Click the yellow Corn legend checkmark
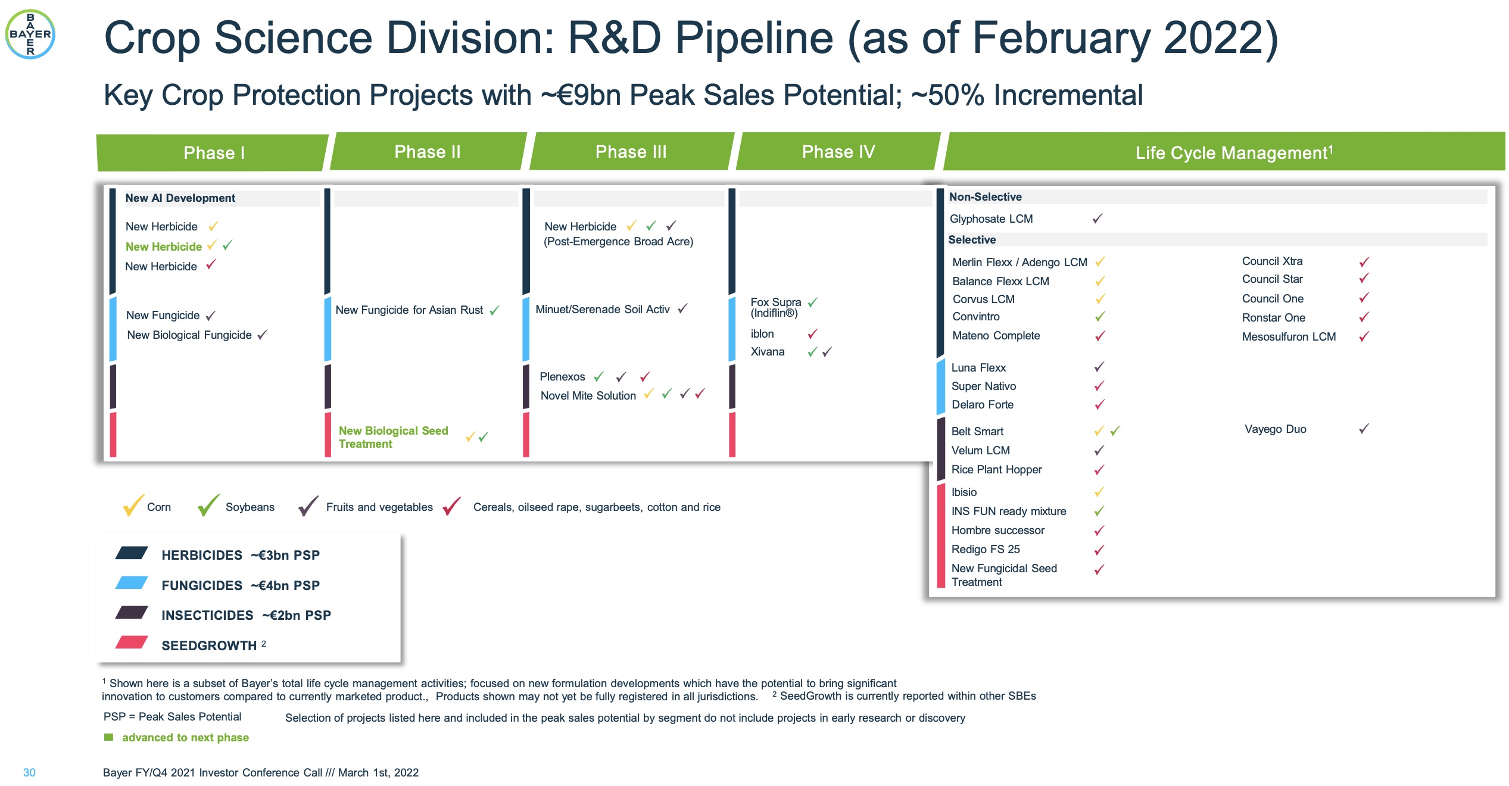 tap(133, 505)
